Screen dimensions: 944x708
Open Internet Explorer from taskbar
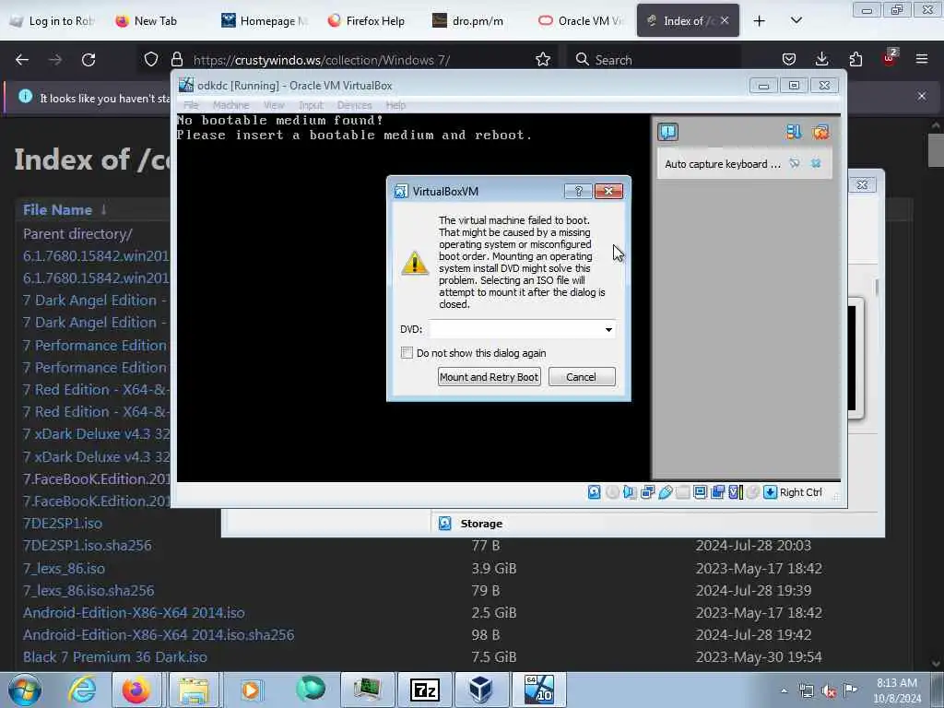pos(82,690)
